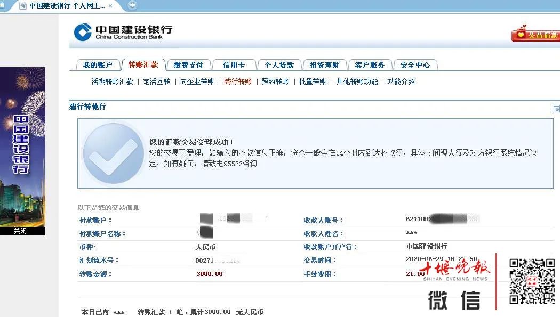Click the 预约转账 submenu link
This screenshot has height=317, width=560.
(x=275, y=82)
